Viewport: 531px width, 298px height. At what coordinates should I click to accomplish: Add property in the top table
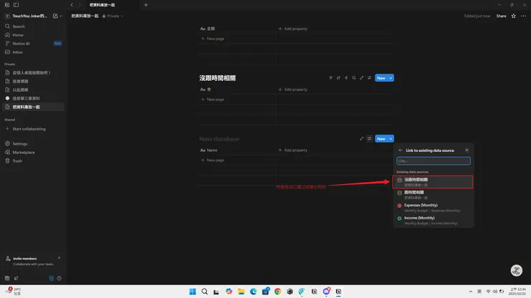tap(293, 29)
